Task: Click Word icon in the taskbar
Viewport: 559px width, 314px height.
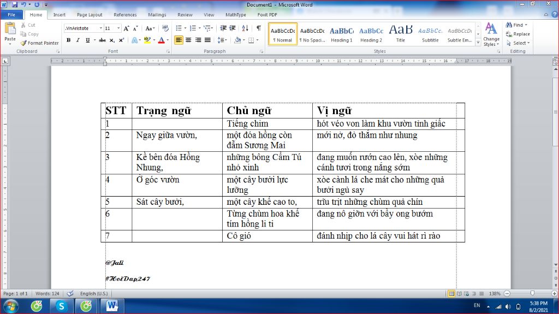Action: (111, 306)
